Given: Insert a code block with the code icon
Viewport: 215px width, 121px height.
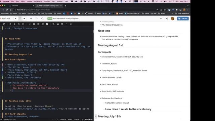Looking at the screenshot, I should 30,24.
